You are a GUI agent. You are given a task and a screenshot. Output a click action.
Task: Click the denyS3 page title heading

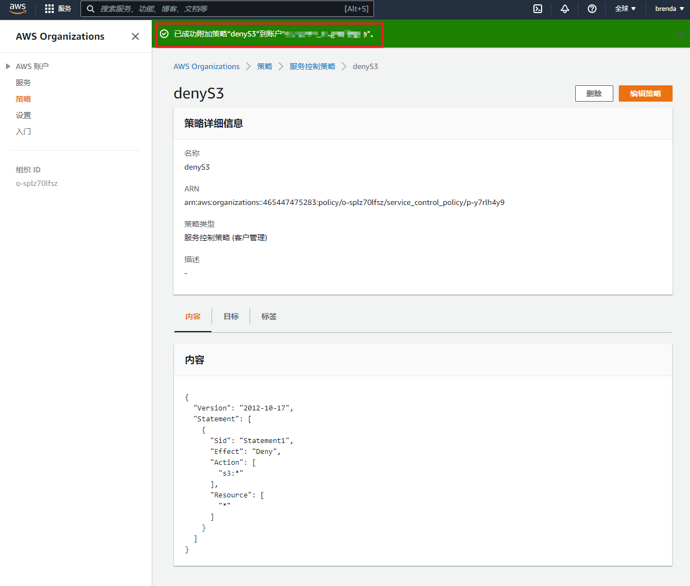tap(198, 93)
